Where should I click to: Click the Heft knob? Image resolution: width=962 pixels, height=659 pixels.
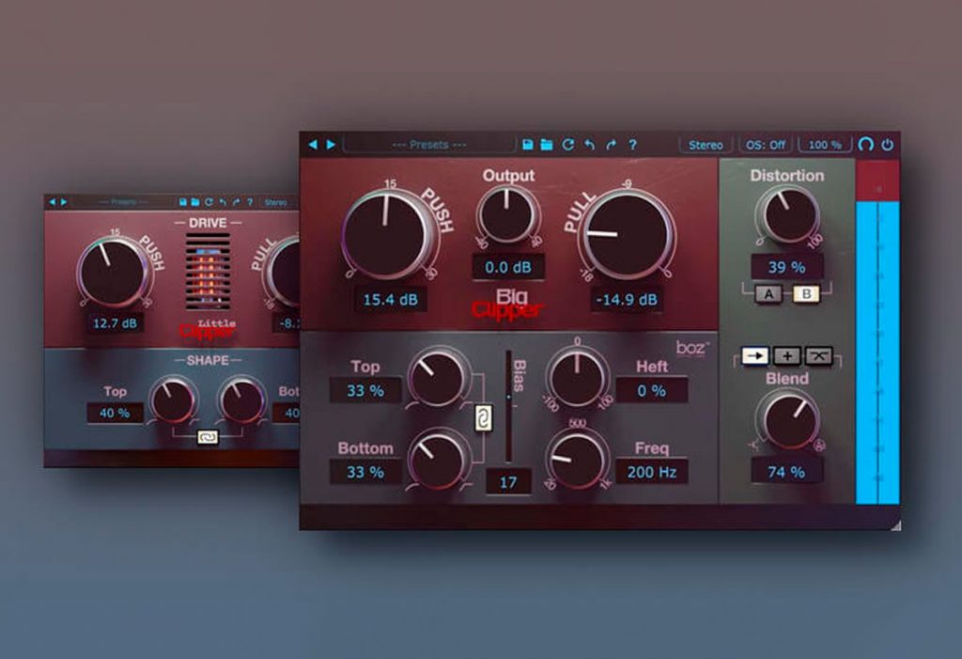point(578,379)
